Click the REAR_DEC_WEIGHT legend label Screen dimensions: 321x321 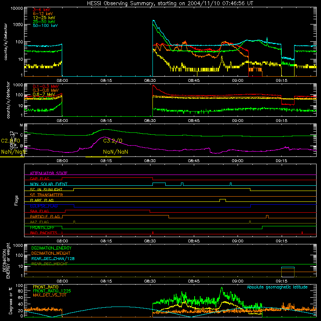tap(49, 264)
